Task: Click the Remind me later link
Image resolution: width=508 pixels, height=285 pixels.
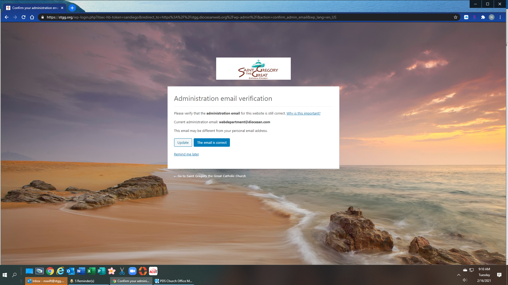Action: [186, 154]
